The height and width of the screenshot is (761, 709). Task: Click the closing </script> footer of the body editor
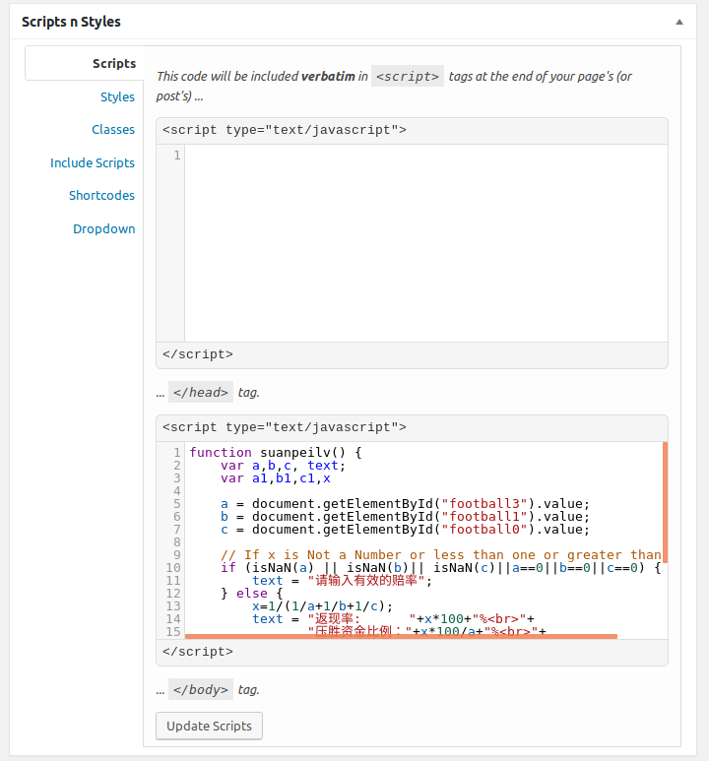(x=412, y=652)
